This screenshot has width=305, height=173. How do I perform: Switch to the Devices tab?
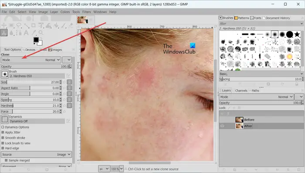tap(29, 50)
